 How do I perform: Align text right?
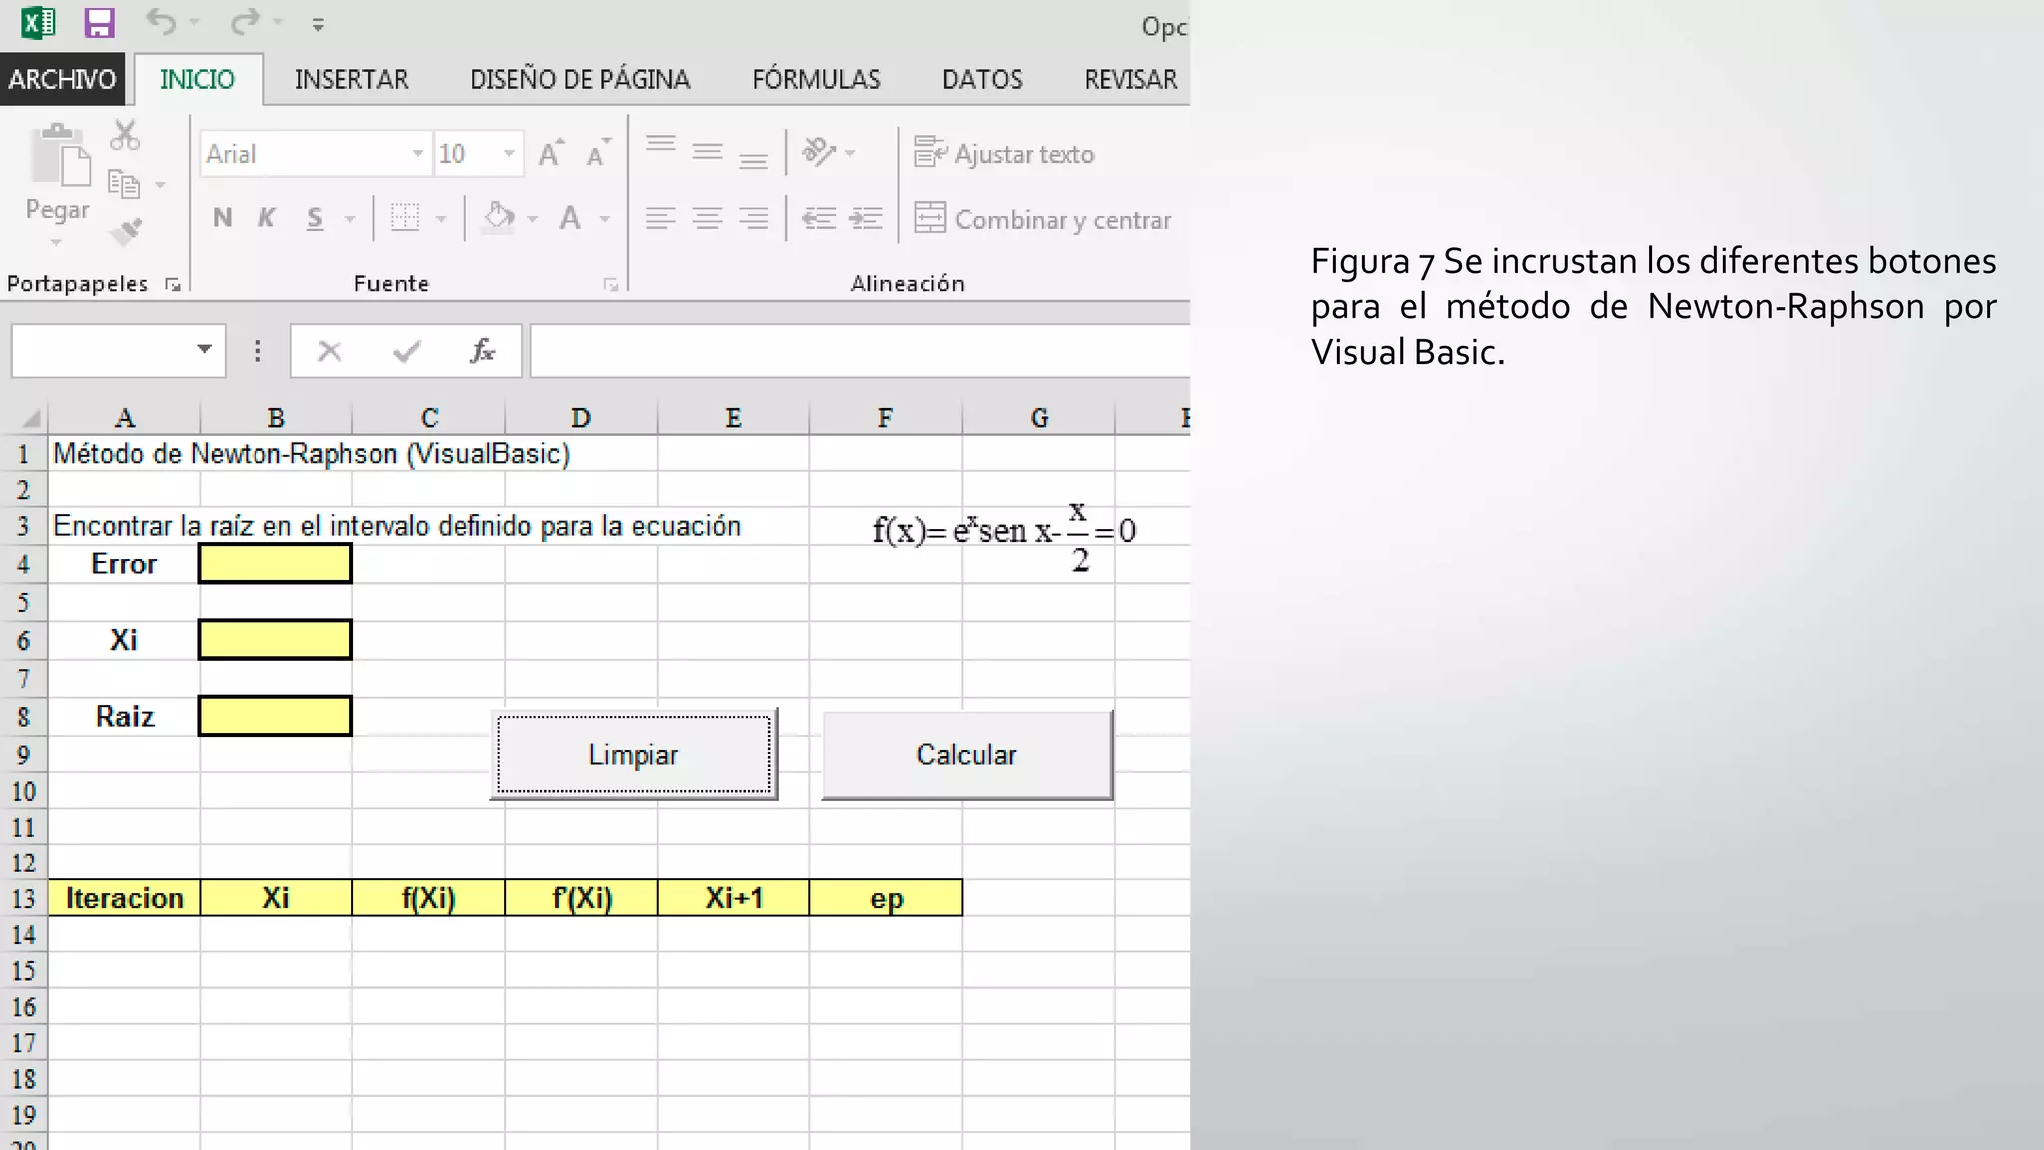[754, 218]
